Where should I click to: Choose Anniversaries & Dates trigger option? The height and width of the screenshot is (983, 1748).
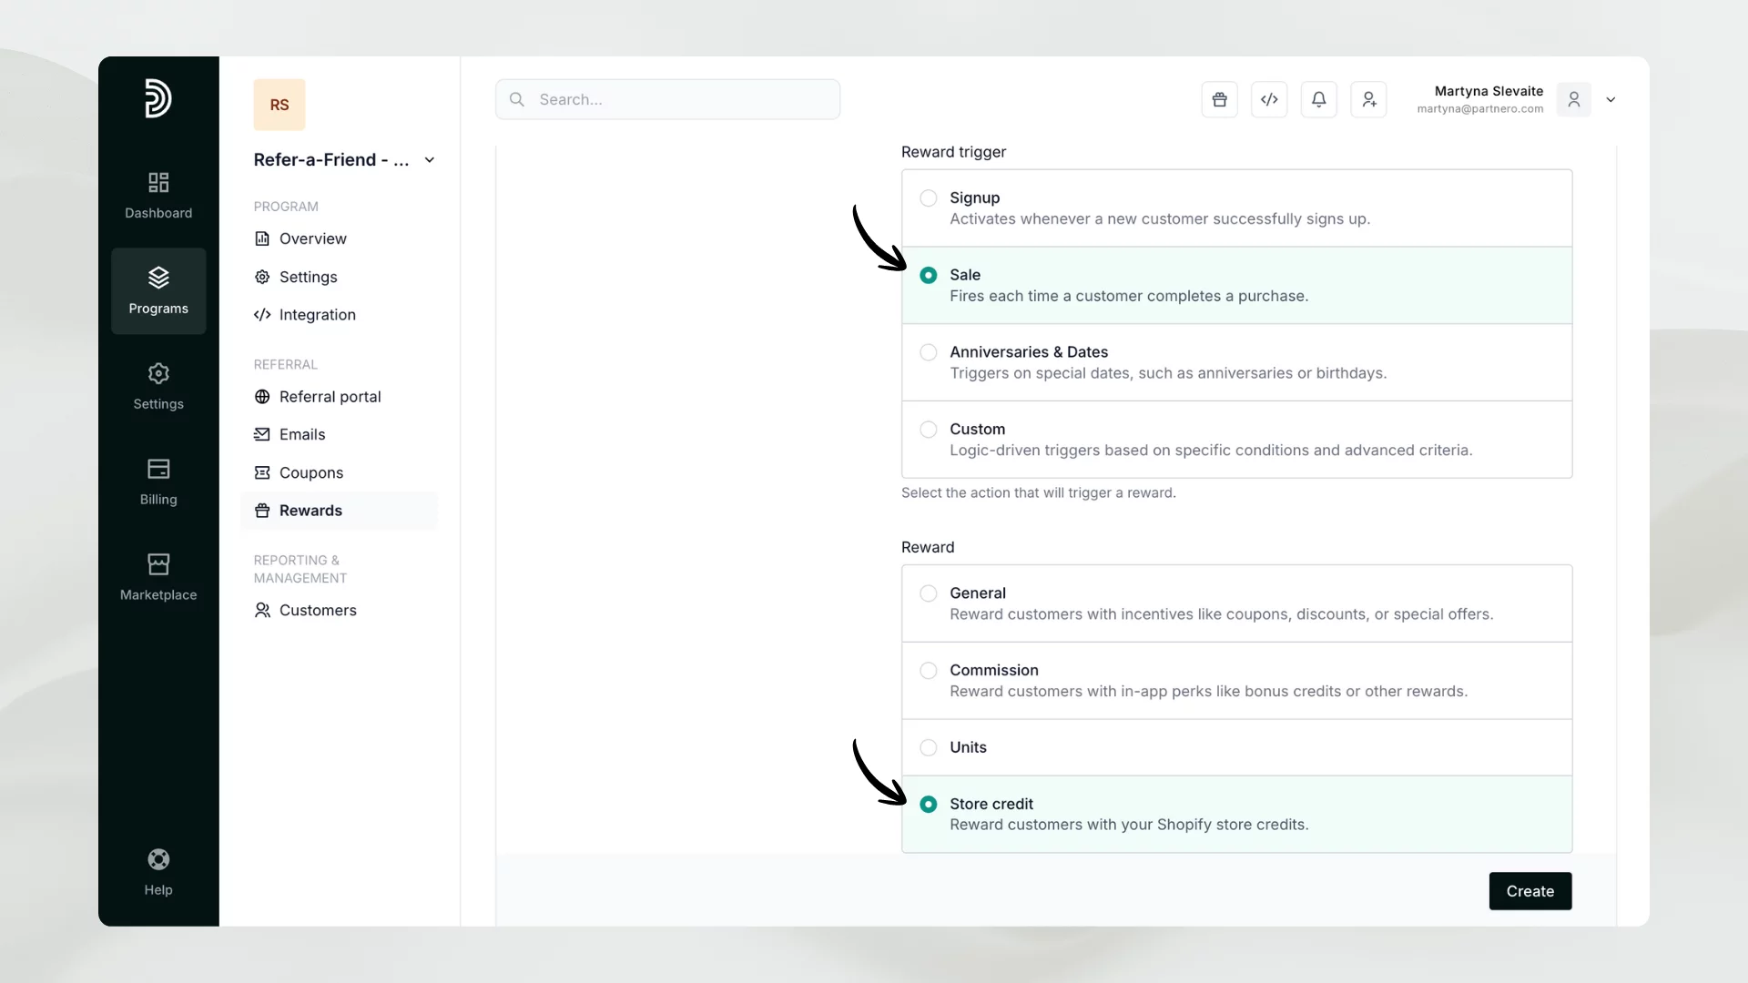(x=928, y=352)
